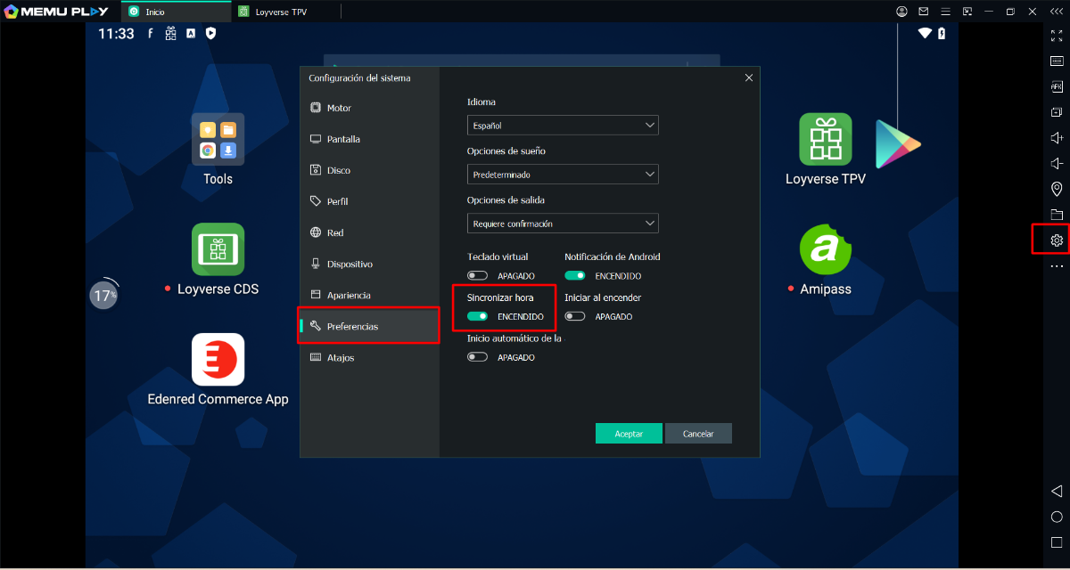The width and height of the screenshot is (1070, 570).
Task: Click the Aceptar button
Action: [629, 434]
